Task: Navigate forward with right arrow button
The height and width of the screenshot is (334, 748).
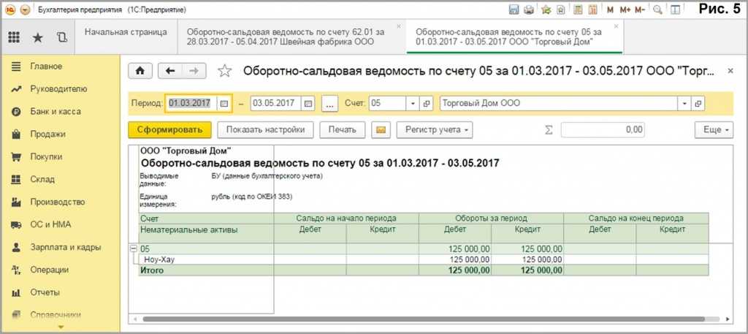Action: coord(194,71)
